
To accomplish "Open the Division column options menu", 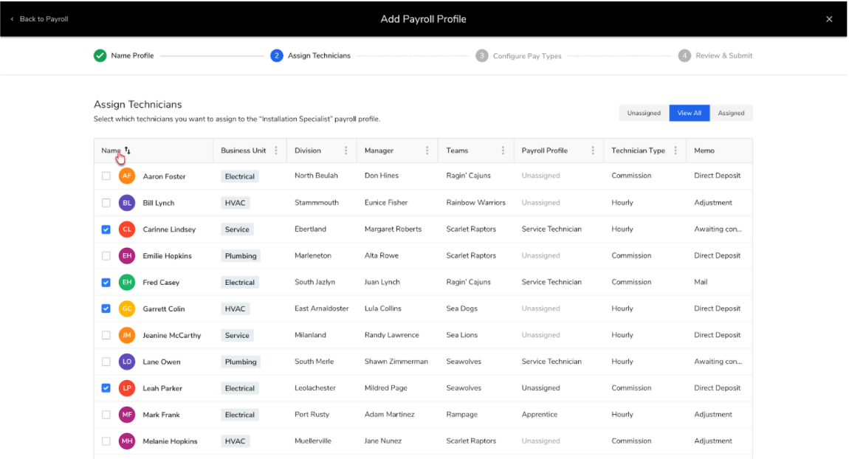I will click(346, 151).
